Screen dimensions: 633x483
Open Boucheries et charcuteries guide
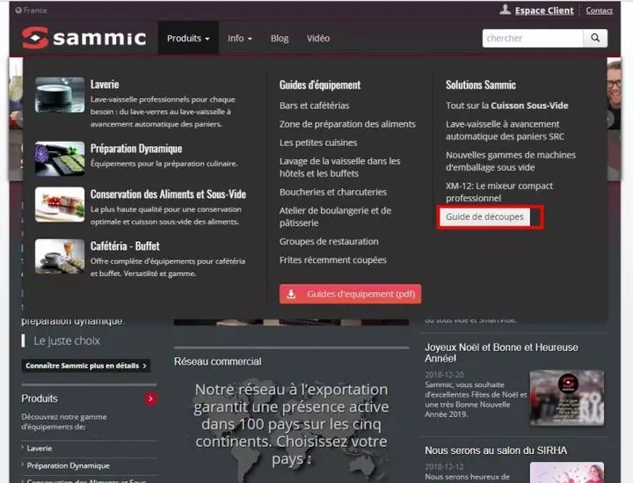click(x=333, y=192)
